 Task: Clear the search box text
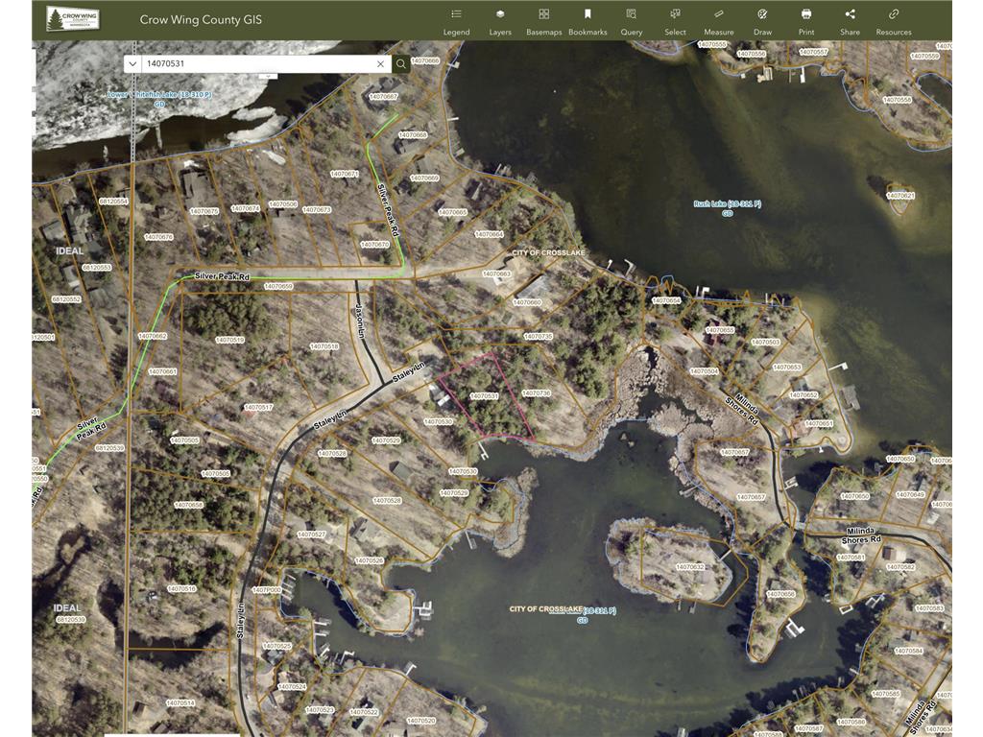381,64
